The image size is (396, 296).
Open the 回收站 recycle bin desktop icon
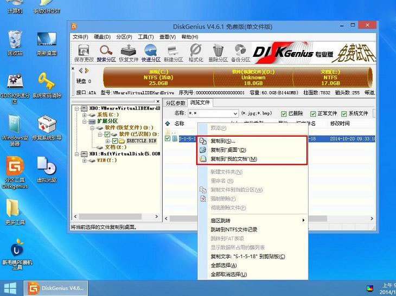click(x=15, y=42)
